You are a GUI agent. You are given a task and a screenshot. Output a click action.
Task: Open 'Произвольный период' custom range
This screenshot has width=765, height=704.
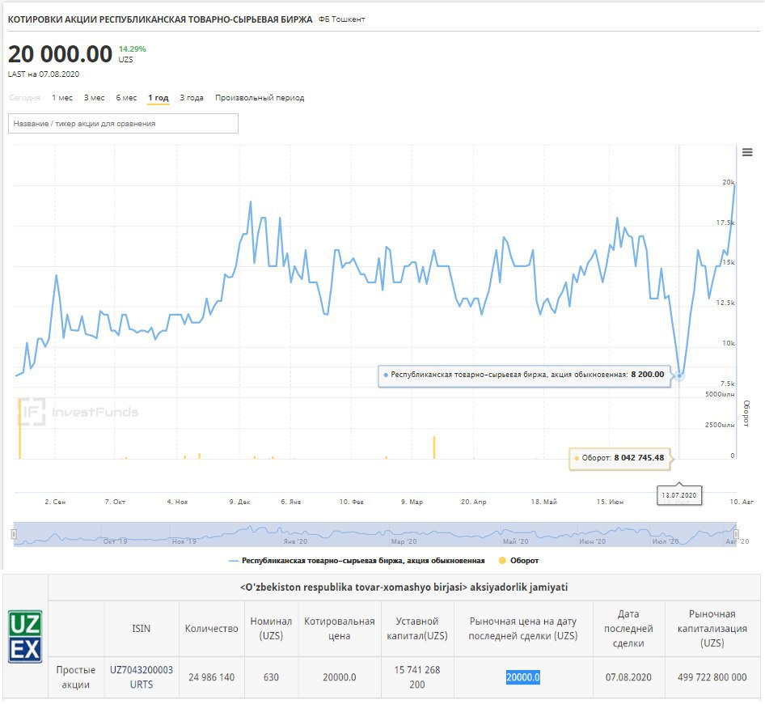(x=260, y=98)
